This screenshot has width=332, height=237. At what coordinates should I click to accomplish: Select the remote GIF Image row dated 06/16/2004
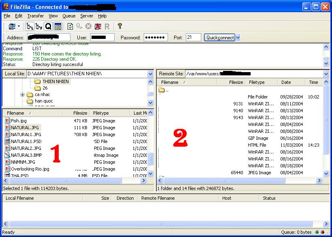[x=240, y=138]
